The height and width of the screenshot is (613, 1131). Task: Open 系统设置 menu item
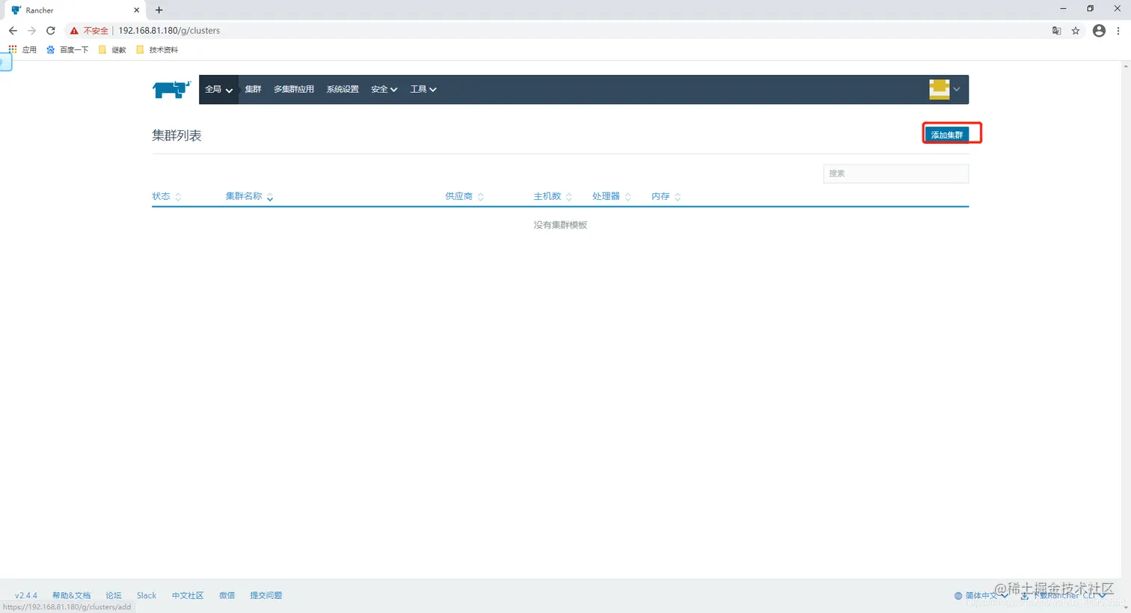coord(343,89)
